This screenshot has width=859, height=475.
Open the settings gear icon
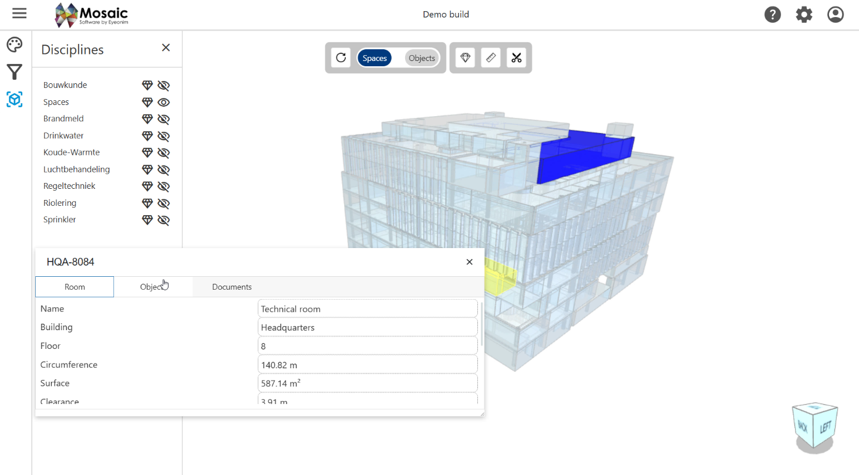[x=804, y=15]
